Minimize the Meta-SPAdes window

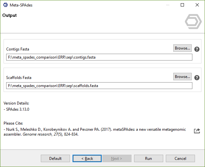pos(167,5)
